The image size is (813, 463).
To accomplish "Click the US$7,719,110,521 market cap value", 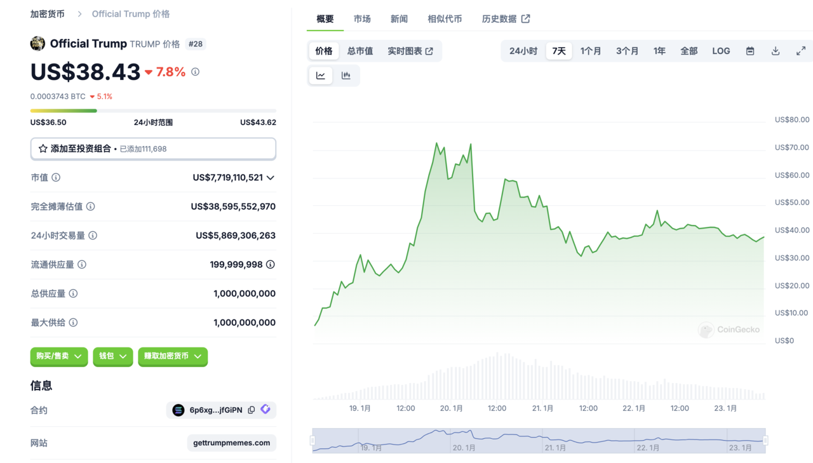I will [x=228, y=178].
